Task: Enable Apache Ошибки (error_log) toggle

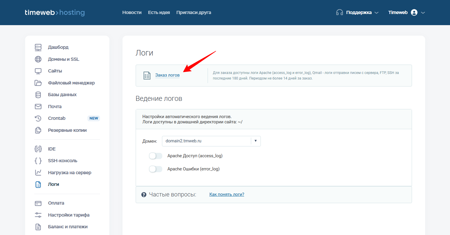Action: point(156,169)
